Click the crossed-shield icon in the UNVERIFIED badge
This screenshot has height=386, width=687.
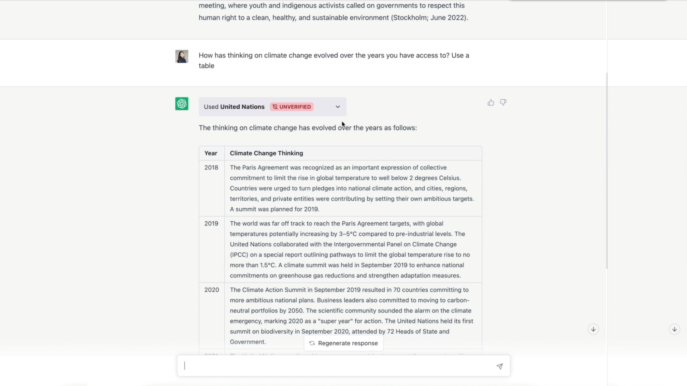(x=276, y=107)
